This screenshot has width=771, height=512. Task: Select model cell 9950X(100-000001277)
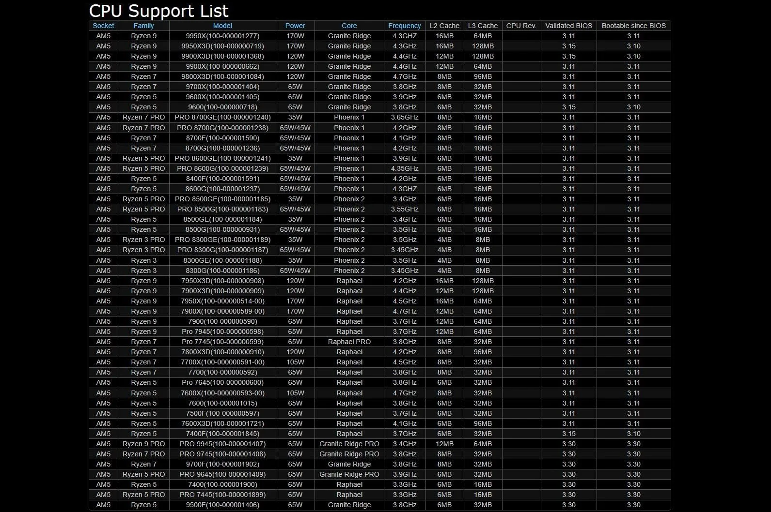(222, 36)
